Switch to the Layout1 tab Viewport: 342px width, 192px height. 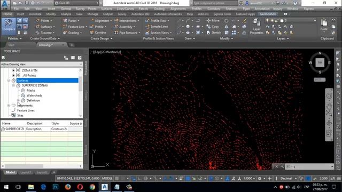pos(26,172)
